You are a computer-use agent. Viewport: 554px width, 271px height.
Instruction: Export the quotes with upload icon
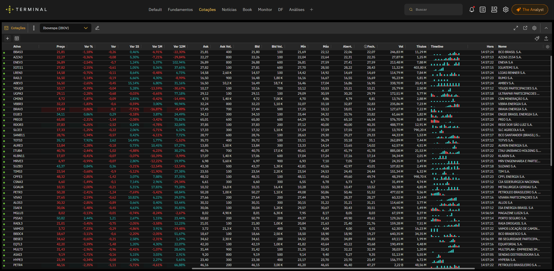point(546,38)
